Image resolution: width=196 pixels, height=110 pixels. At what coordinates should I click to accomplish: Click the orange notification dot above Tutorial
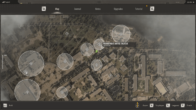tap(147, 6)
